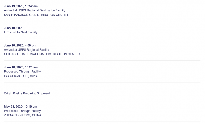
Task: Click the divider below Origin Post entry
Action: pos(102,100)
